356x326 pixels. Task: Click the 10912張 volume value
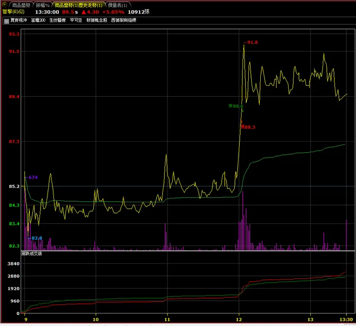(x=139, y=12)
